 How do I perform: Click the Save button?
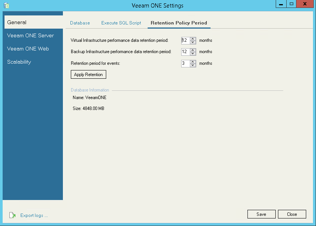point(261,214)
